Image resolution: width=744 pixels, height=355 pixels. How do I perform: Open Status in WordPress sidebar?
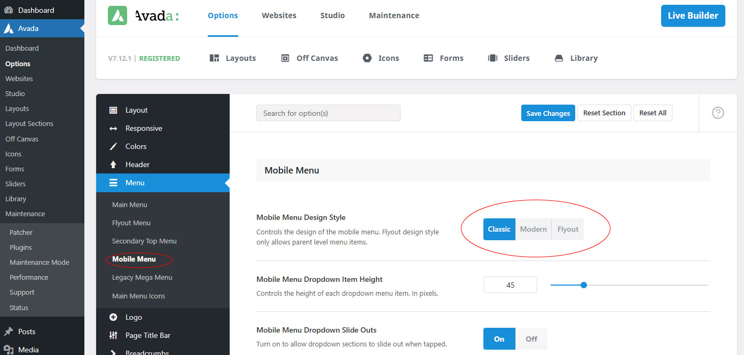19,307
